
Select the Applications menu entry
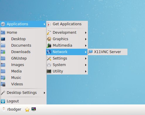23,24
